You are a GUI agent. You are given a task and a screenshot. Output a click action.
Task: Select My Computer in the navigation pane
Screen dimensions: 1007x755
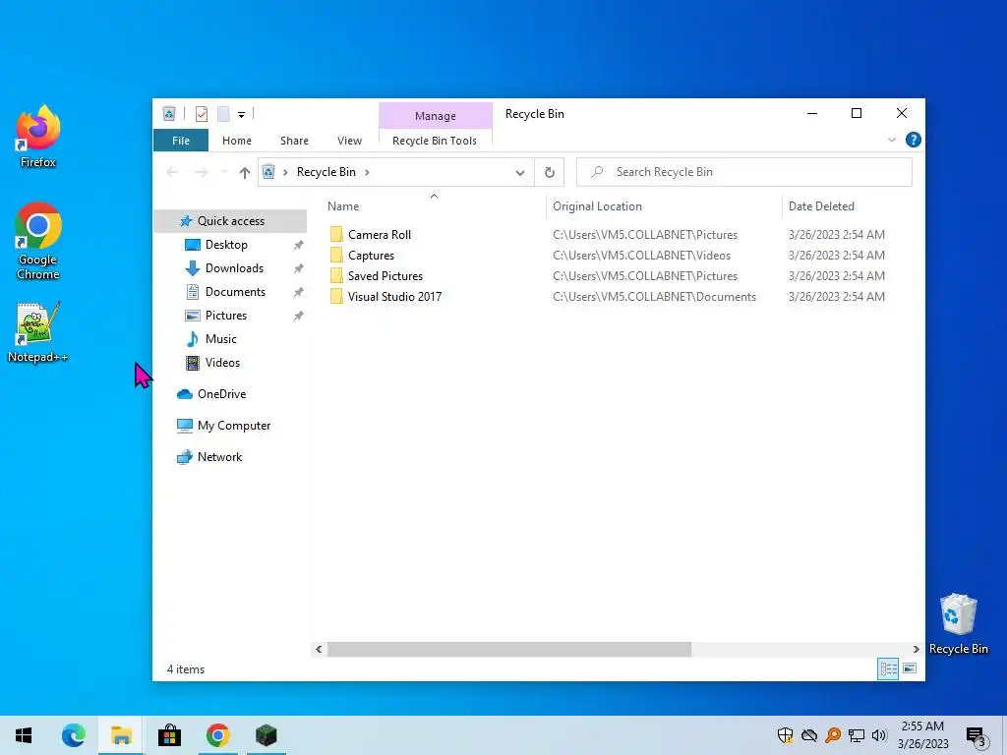[234, 426]
